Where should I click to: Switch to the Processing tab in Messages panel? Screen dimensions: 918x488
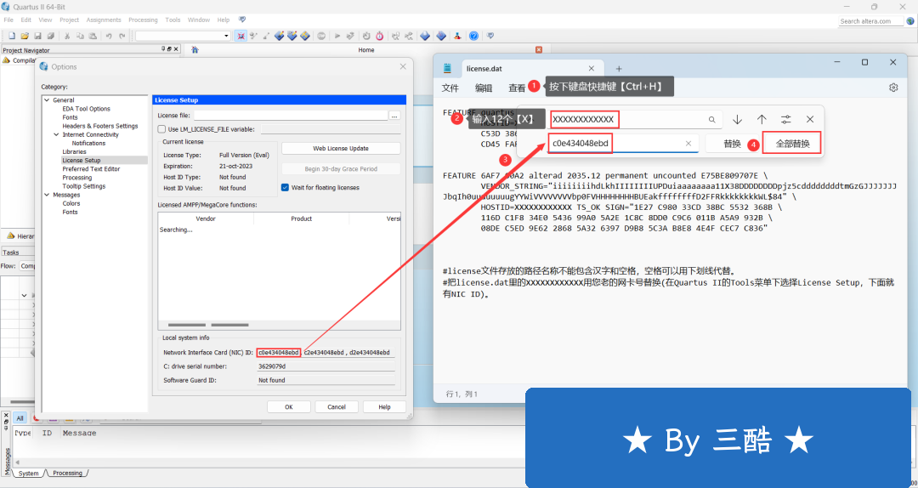67,473
